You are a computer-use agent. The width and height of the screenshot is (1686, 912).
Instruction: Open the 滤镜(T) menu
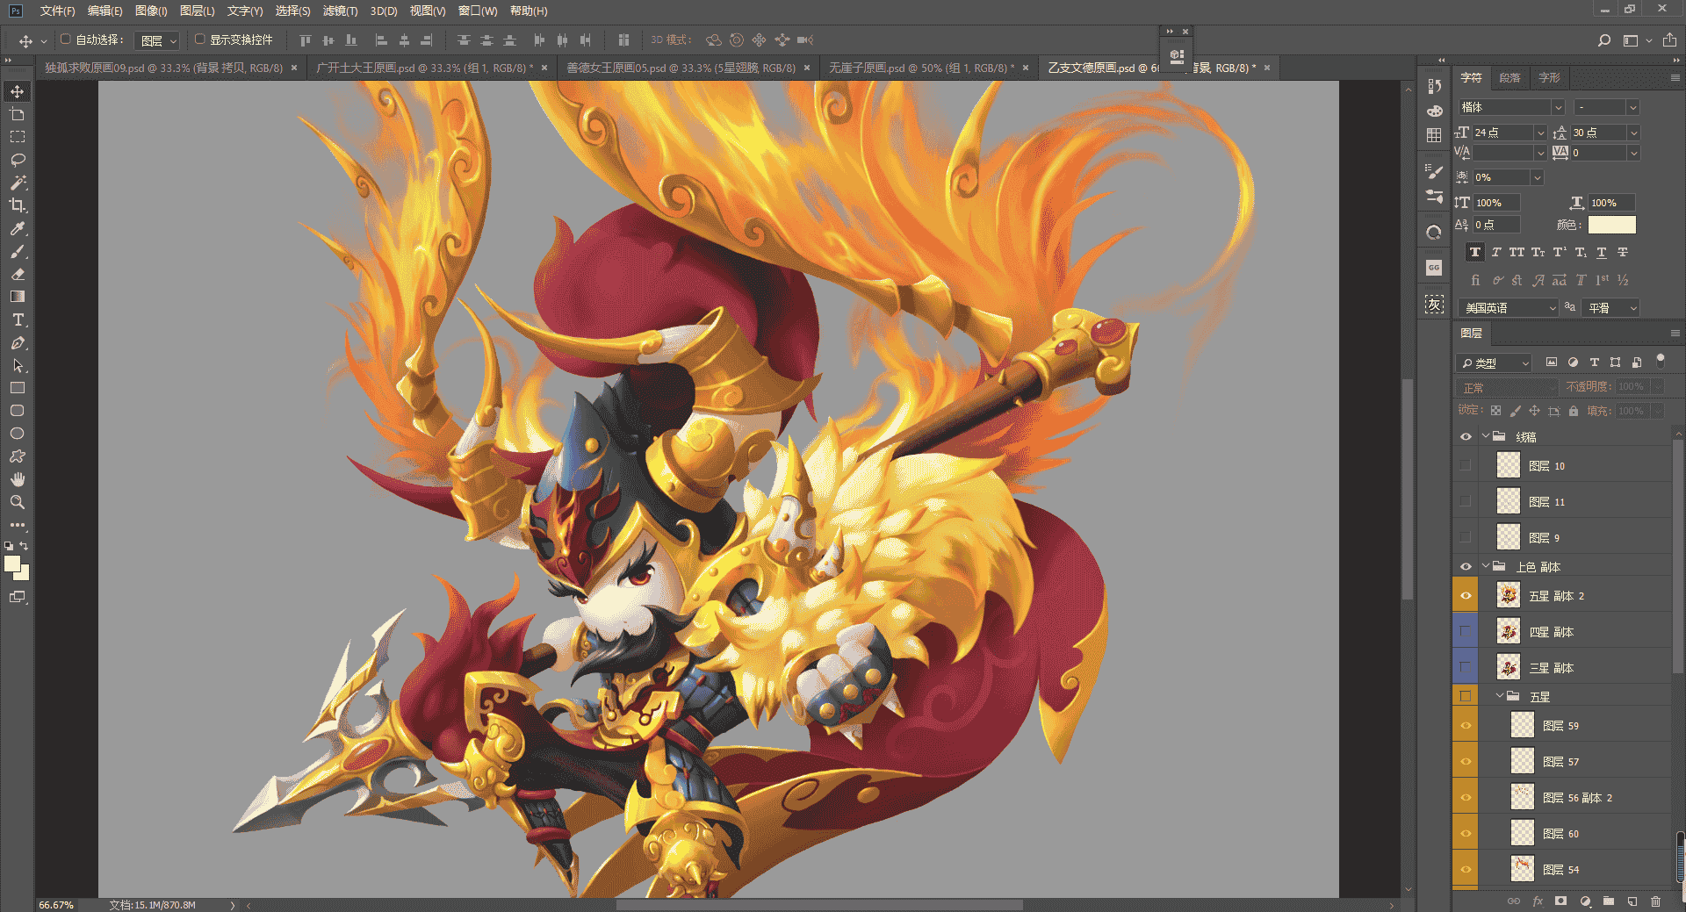[x=340, y=11]
